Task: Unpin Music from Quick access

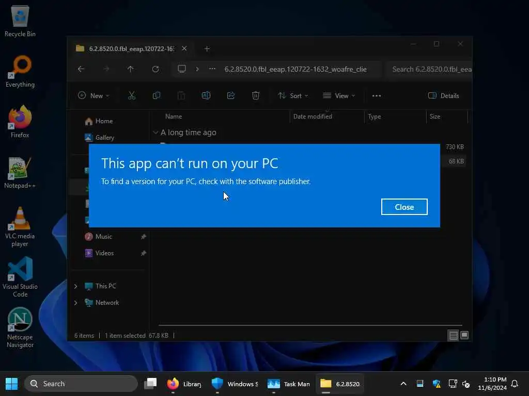Action: point(144,237)
